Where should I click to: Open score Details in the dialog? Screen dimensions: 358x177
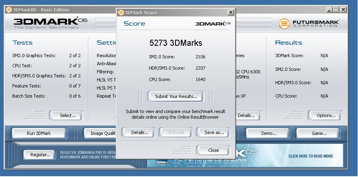tap(139, 132)
